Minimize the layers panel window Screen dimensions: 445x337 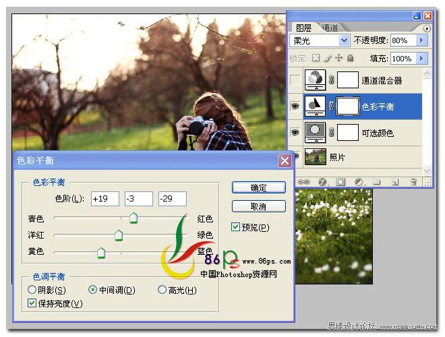(x=417, y=16)
